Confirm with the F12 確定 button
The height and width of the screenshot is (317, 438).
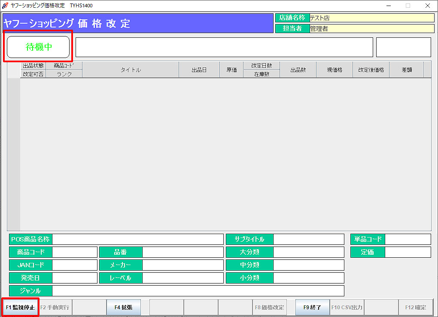(x=415, y=308)
